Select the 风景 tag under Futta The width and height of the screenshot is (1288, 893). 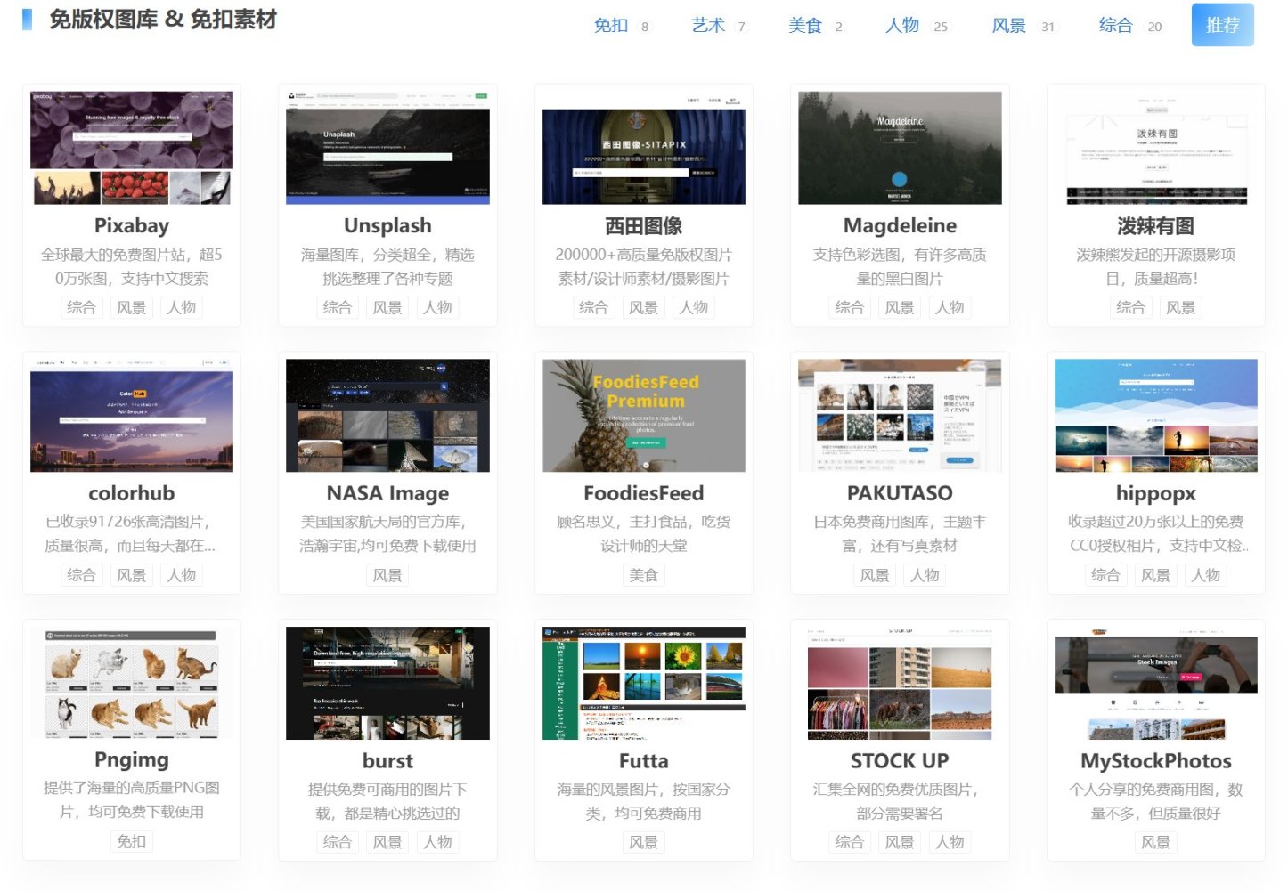(644, 842)
